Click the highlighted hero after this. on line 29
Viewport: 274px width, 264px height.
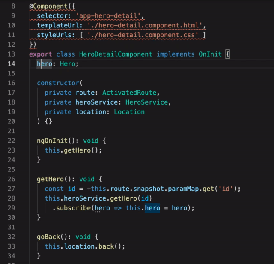(152, 208)
